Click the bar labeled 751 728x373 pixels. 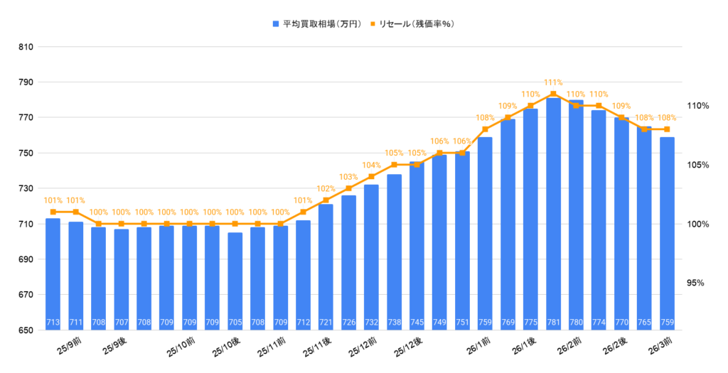[x=462, y=241]
